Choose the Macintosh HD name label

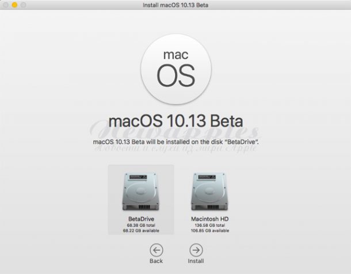pyautogui.click(x=209, y=219)
